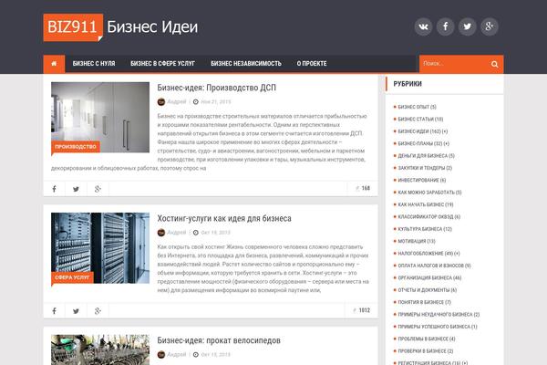Focus the Поиск search field

tap(454, 64)
